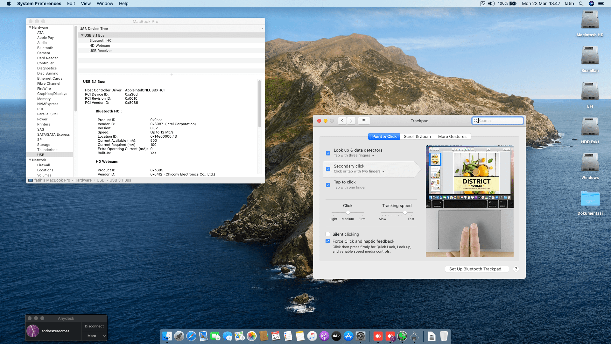
Task: Click the Show All grid button
Action: coord(364,121)
